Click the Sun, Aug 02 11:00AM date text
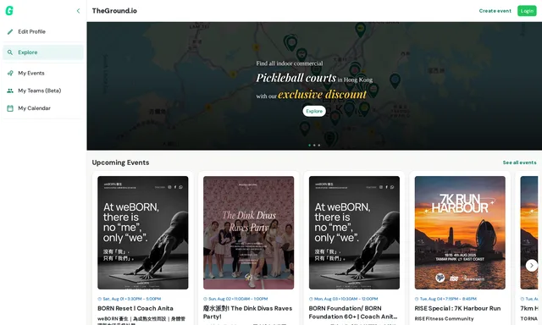Viewport: 542px width, 325px height. [238, 299]
